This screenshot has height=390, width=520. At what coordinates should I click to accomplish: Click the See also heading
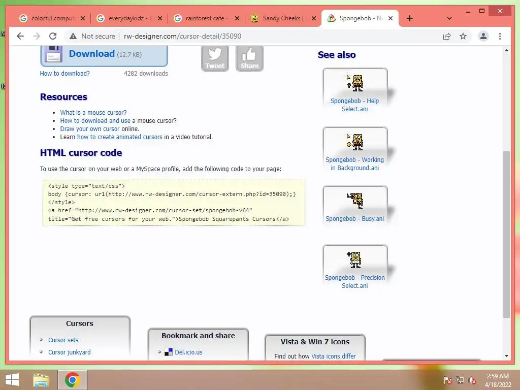click(x=337, y=55)
